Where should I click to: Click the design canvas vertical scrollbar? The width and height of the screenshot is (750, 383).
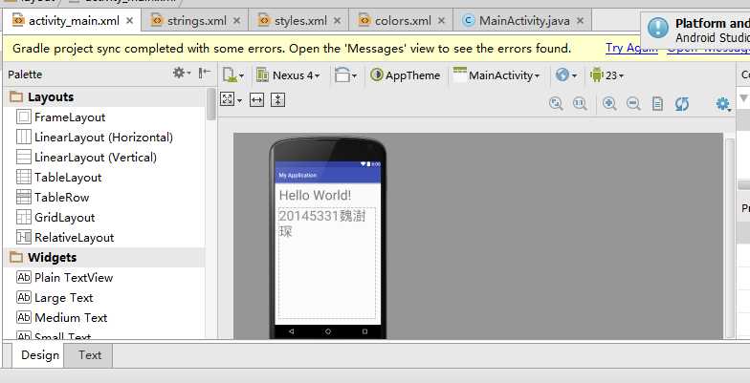pos(729,238)
